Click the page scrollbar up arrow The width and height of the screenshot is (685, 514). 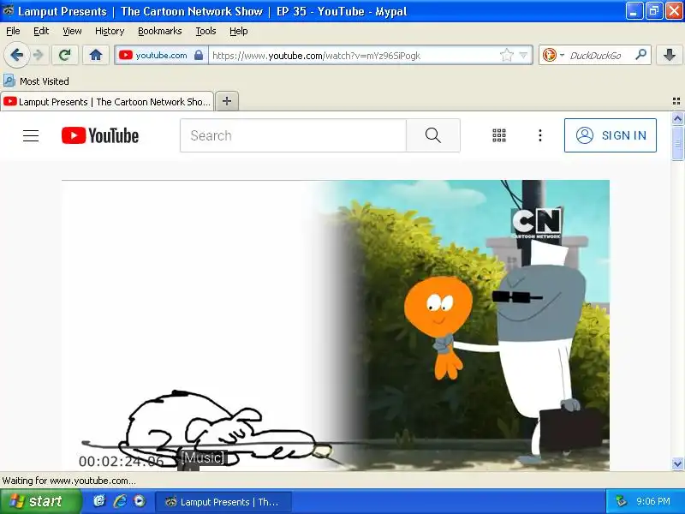(677, 118)
